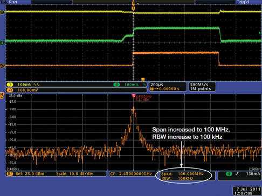Viewport: 262px width, 196px height.
Task: Select the RBW 100kHz readout
Action: pos(177,178)
